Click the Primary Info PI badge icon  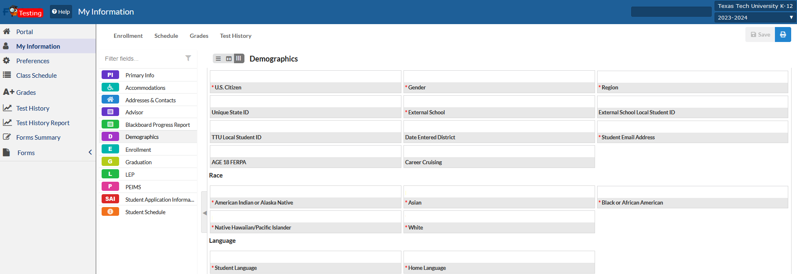tap(110, 75)
